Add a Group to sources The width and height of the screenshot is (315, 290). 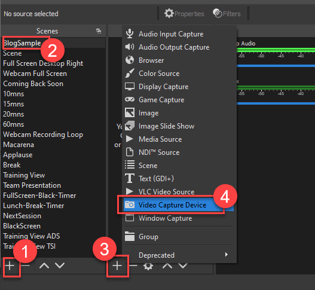click(179, 237)
